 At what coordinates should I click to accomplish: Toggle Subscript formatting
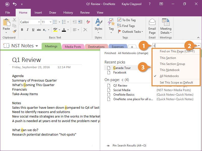(44, 30)
